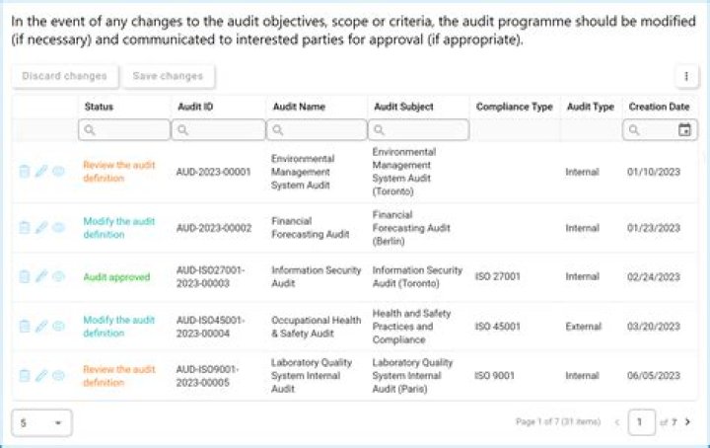Click 'Laboratory Quality System Internal Audit (Paris)' cell

click(x=412, y=376)
